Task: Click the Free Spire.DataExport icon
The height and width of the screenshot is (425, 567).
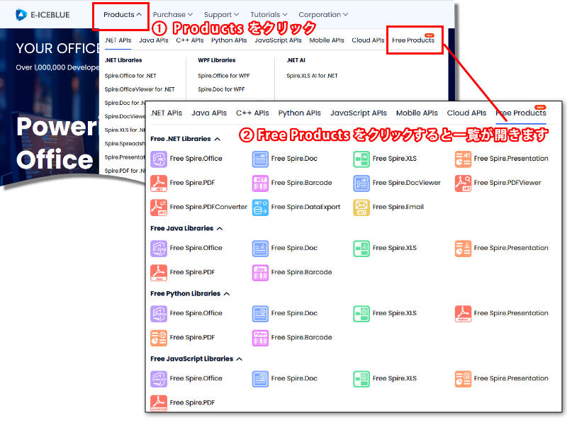Action: click(260, 207)
